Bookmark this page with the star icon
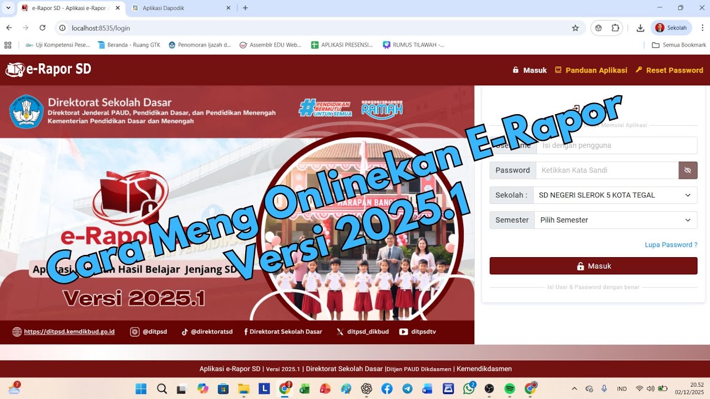 point(575,28)
